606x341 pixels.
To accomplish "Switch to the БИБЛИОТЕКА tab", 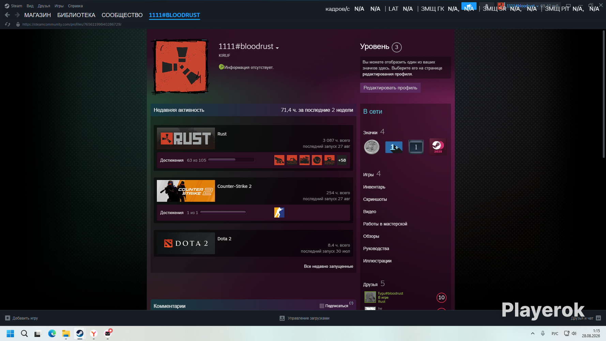I will pyautogui.click(x=76, y=15).
